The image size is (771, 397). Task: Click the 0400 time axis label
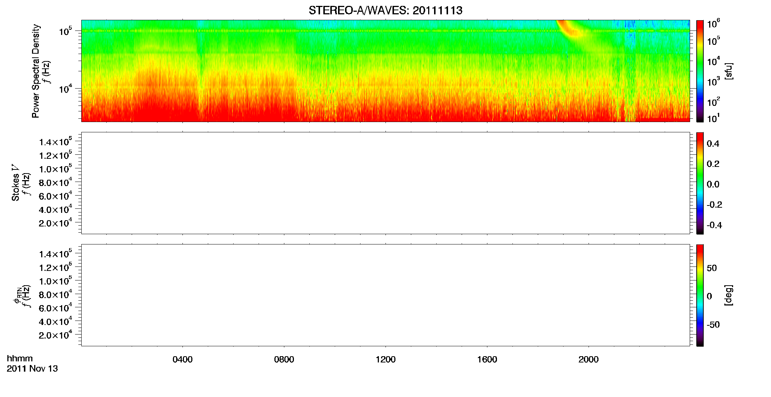182,360
